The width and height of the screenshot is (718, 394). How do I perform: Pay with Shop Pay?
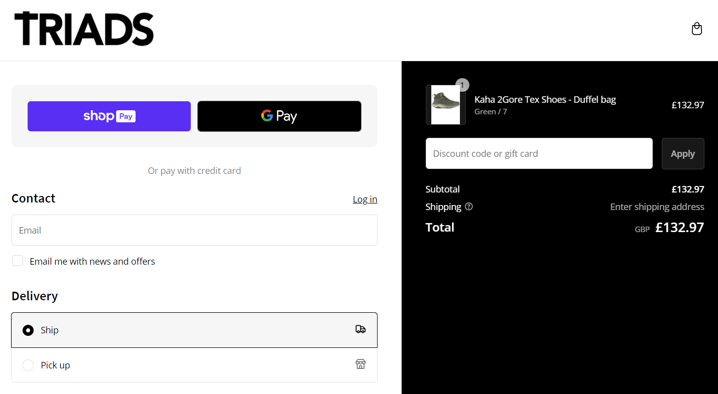point(109,116)
